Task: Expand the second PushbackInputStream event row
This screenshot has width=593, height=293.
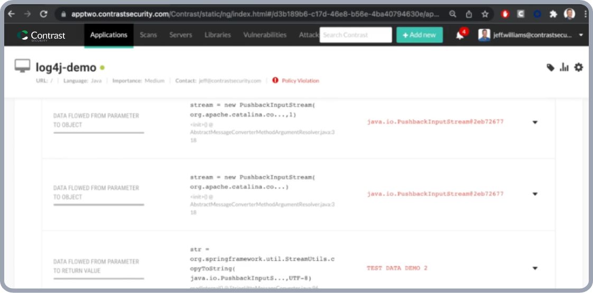Action: pos(535,194)
